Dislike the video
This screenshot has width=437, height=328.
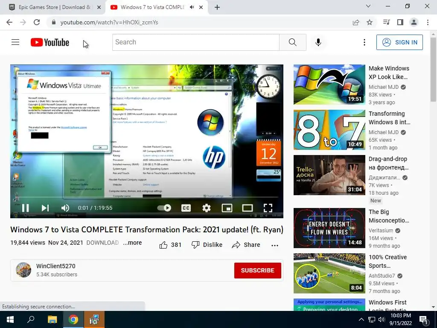pos(207,245)
